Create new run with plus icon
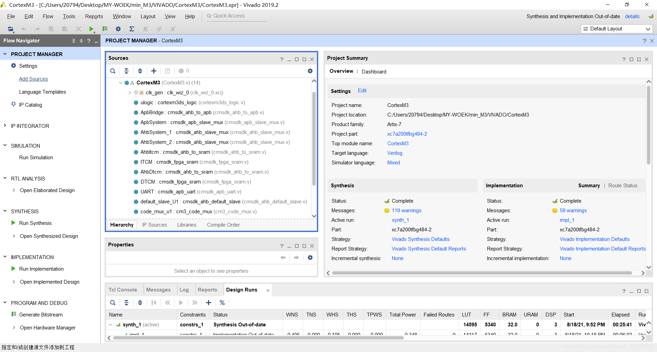657x352 pixels. [x=208, y=303]
